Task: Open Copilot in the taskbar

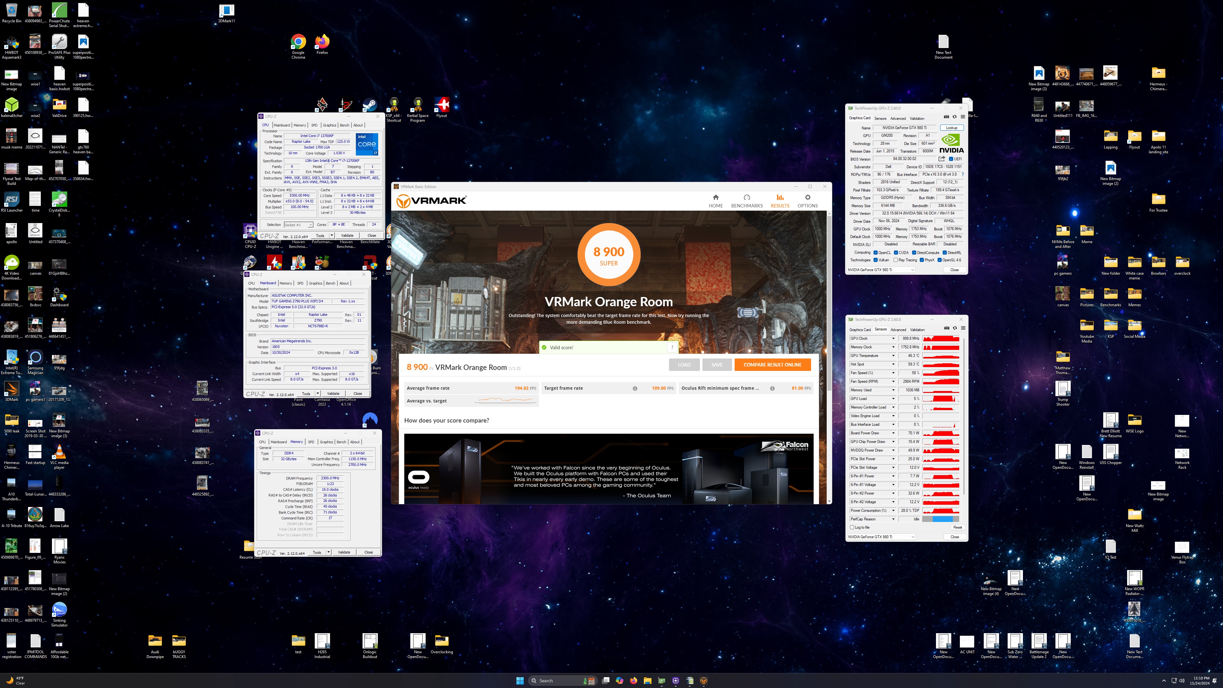Action: tap(620, 680)
